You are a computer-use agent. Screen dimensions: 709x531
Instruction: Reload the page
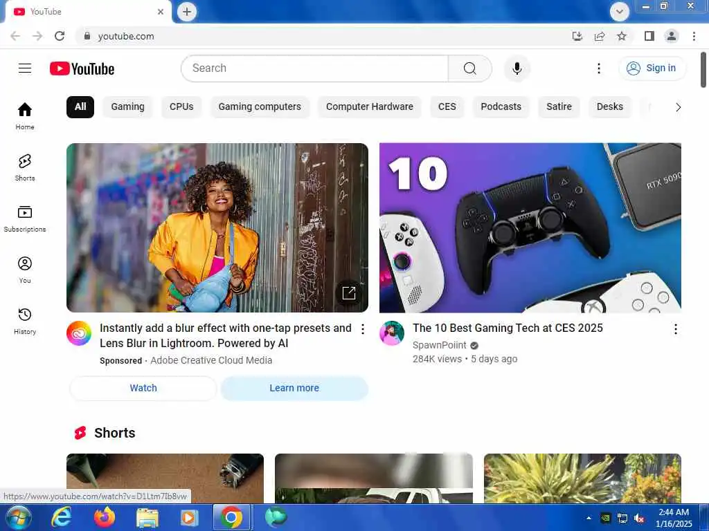click(x=60, y=36)
